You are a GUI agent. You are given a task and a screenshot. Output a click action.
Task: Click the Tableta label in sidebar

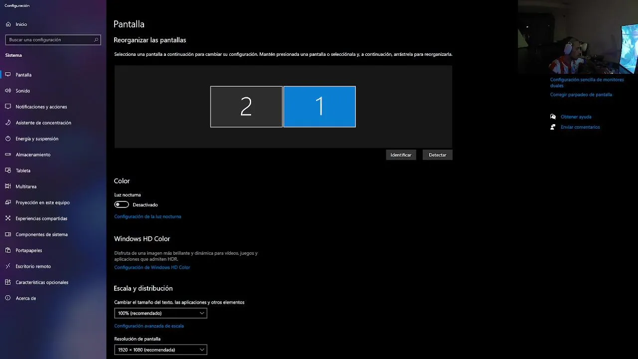(23, 171)
